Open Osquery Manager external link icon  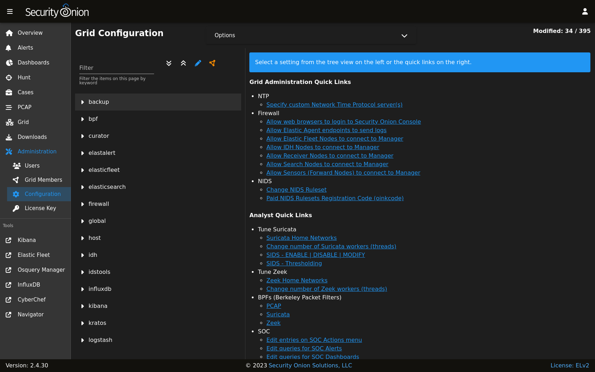9,270
